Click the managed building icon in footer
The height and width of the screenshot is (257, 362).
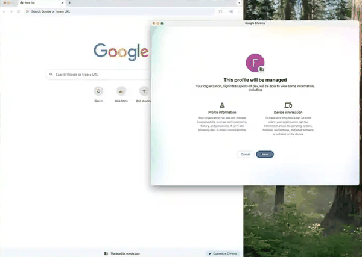click(x=106, y=253)
